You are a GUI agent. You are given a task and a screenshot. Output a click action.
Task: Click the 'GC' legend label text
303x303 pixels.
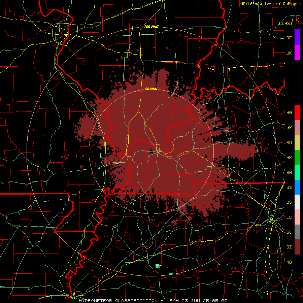[289, 232]
